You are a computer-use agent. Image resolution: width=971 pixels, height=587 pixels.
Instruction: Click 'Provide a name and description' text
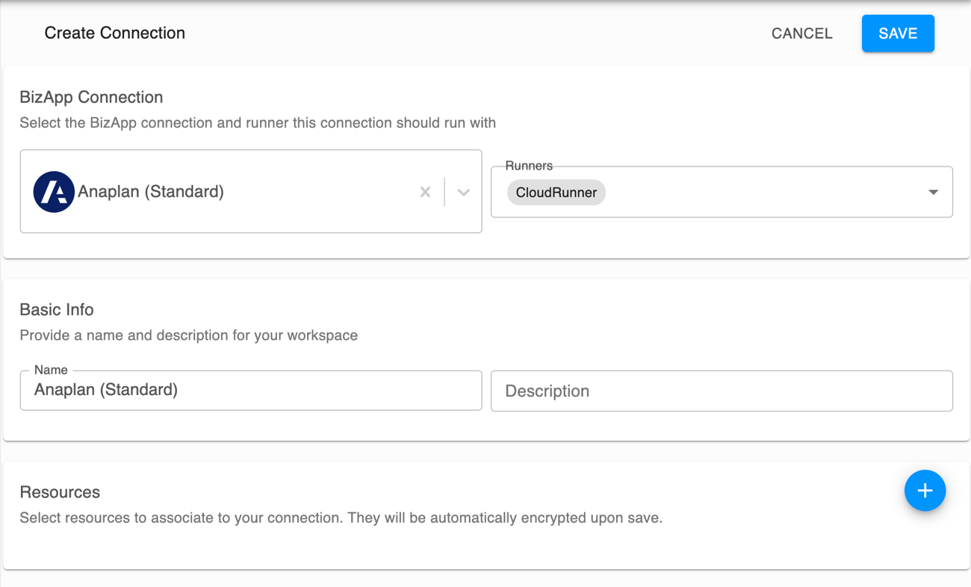[189, 335]
